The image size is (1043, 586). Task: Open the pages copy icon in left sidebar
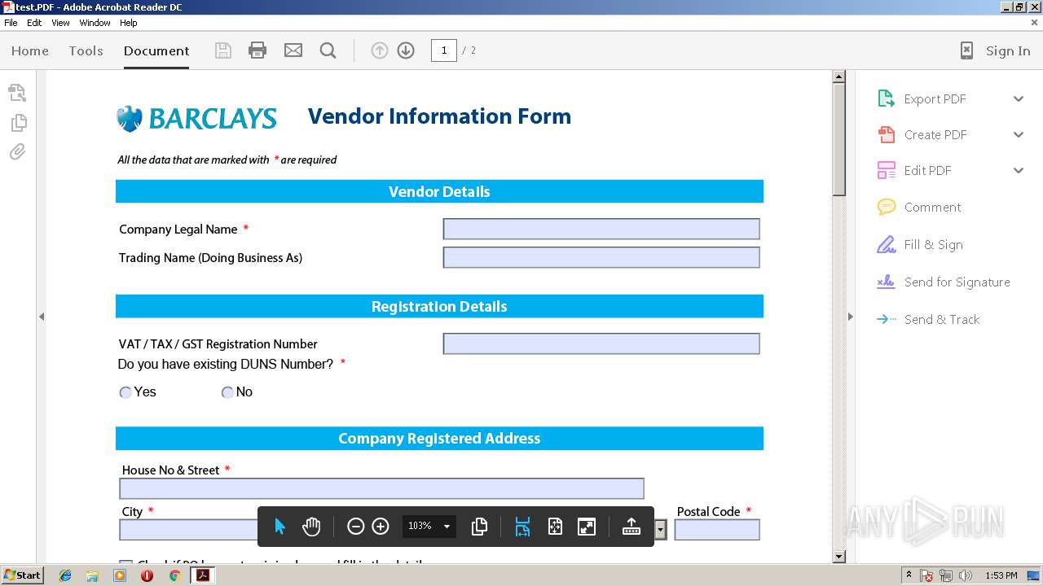pyautogui.click(x=18, y=123)
